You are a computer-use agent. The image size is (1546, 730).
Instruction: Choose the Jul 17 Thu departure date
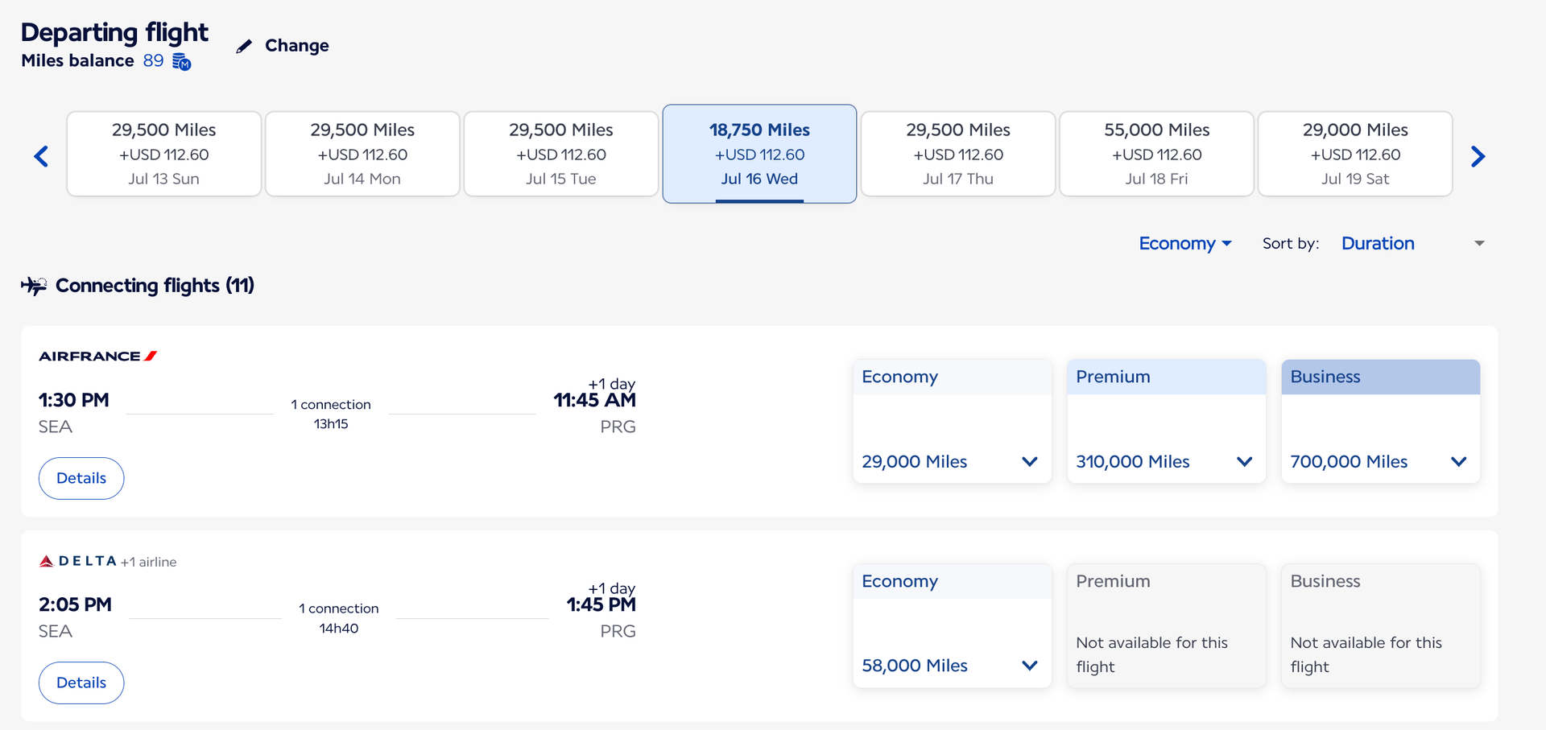957,154
